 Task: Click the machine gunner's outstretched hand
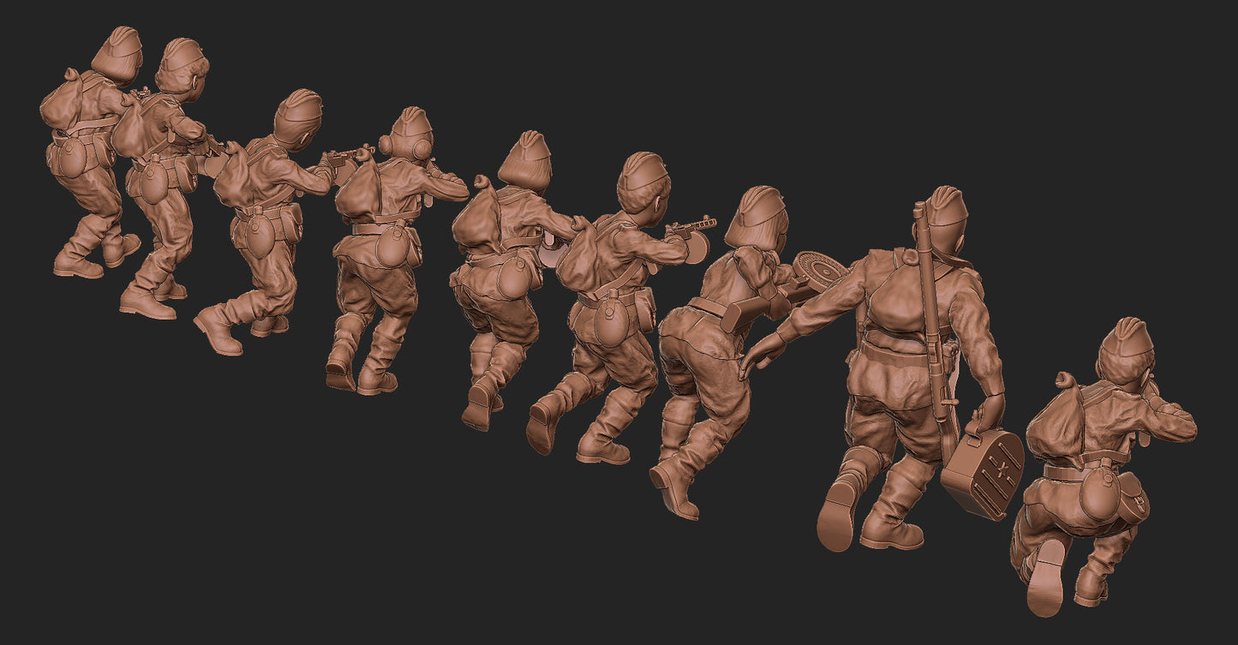(759, 355)
